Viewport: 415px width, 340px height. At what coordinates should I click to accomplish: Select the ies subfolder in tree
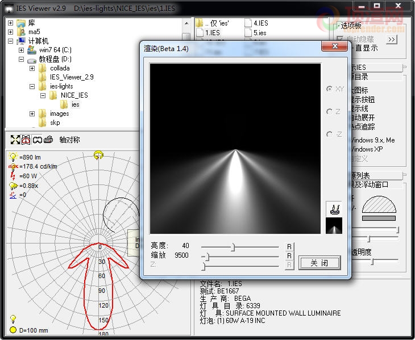coord(76,104)
